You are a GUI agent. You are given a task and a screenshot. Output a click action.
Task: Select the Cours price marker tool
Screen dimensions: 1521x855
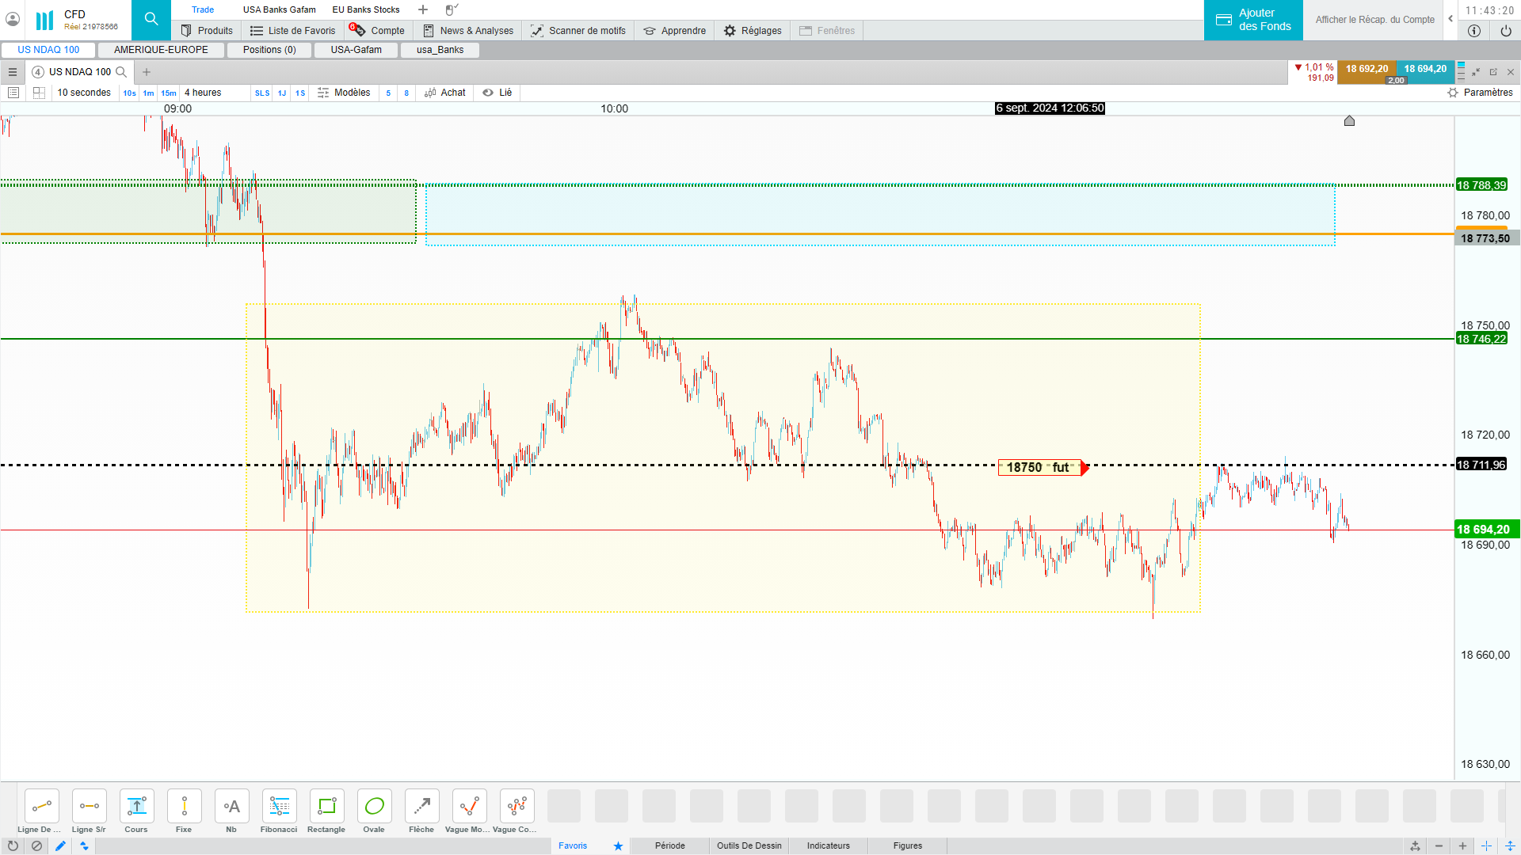click(136, 807)
